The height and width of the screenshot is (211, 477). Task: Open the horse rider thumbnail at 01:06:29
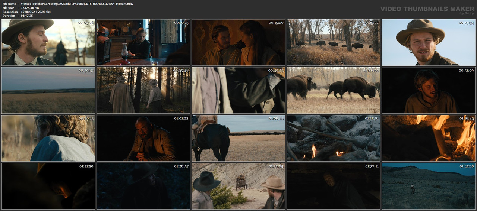238,138
